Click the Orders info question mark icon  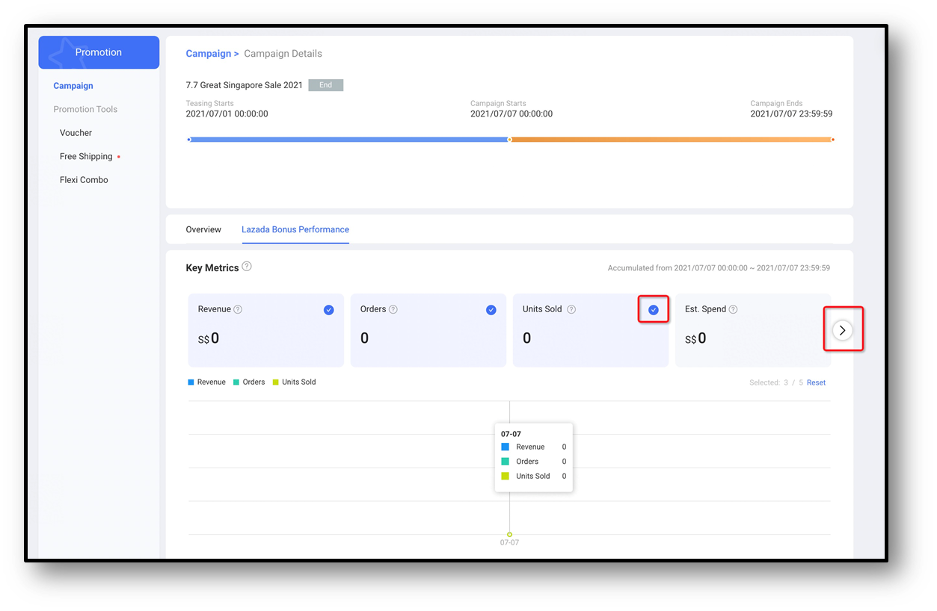pyautogui.click(x=393, y=309)
